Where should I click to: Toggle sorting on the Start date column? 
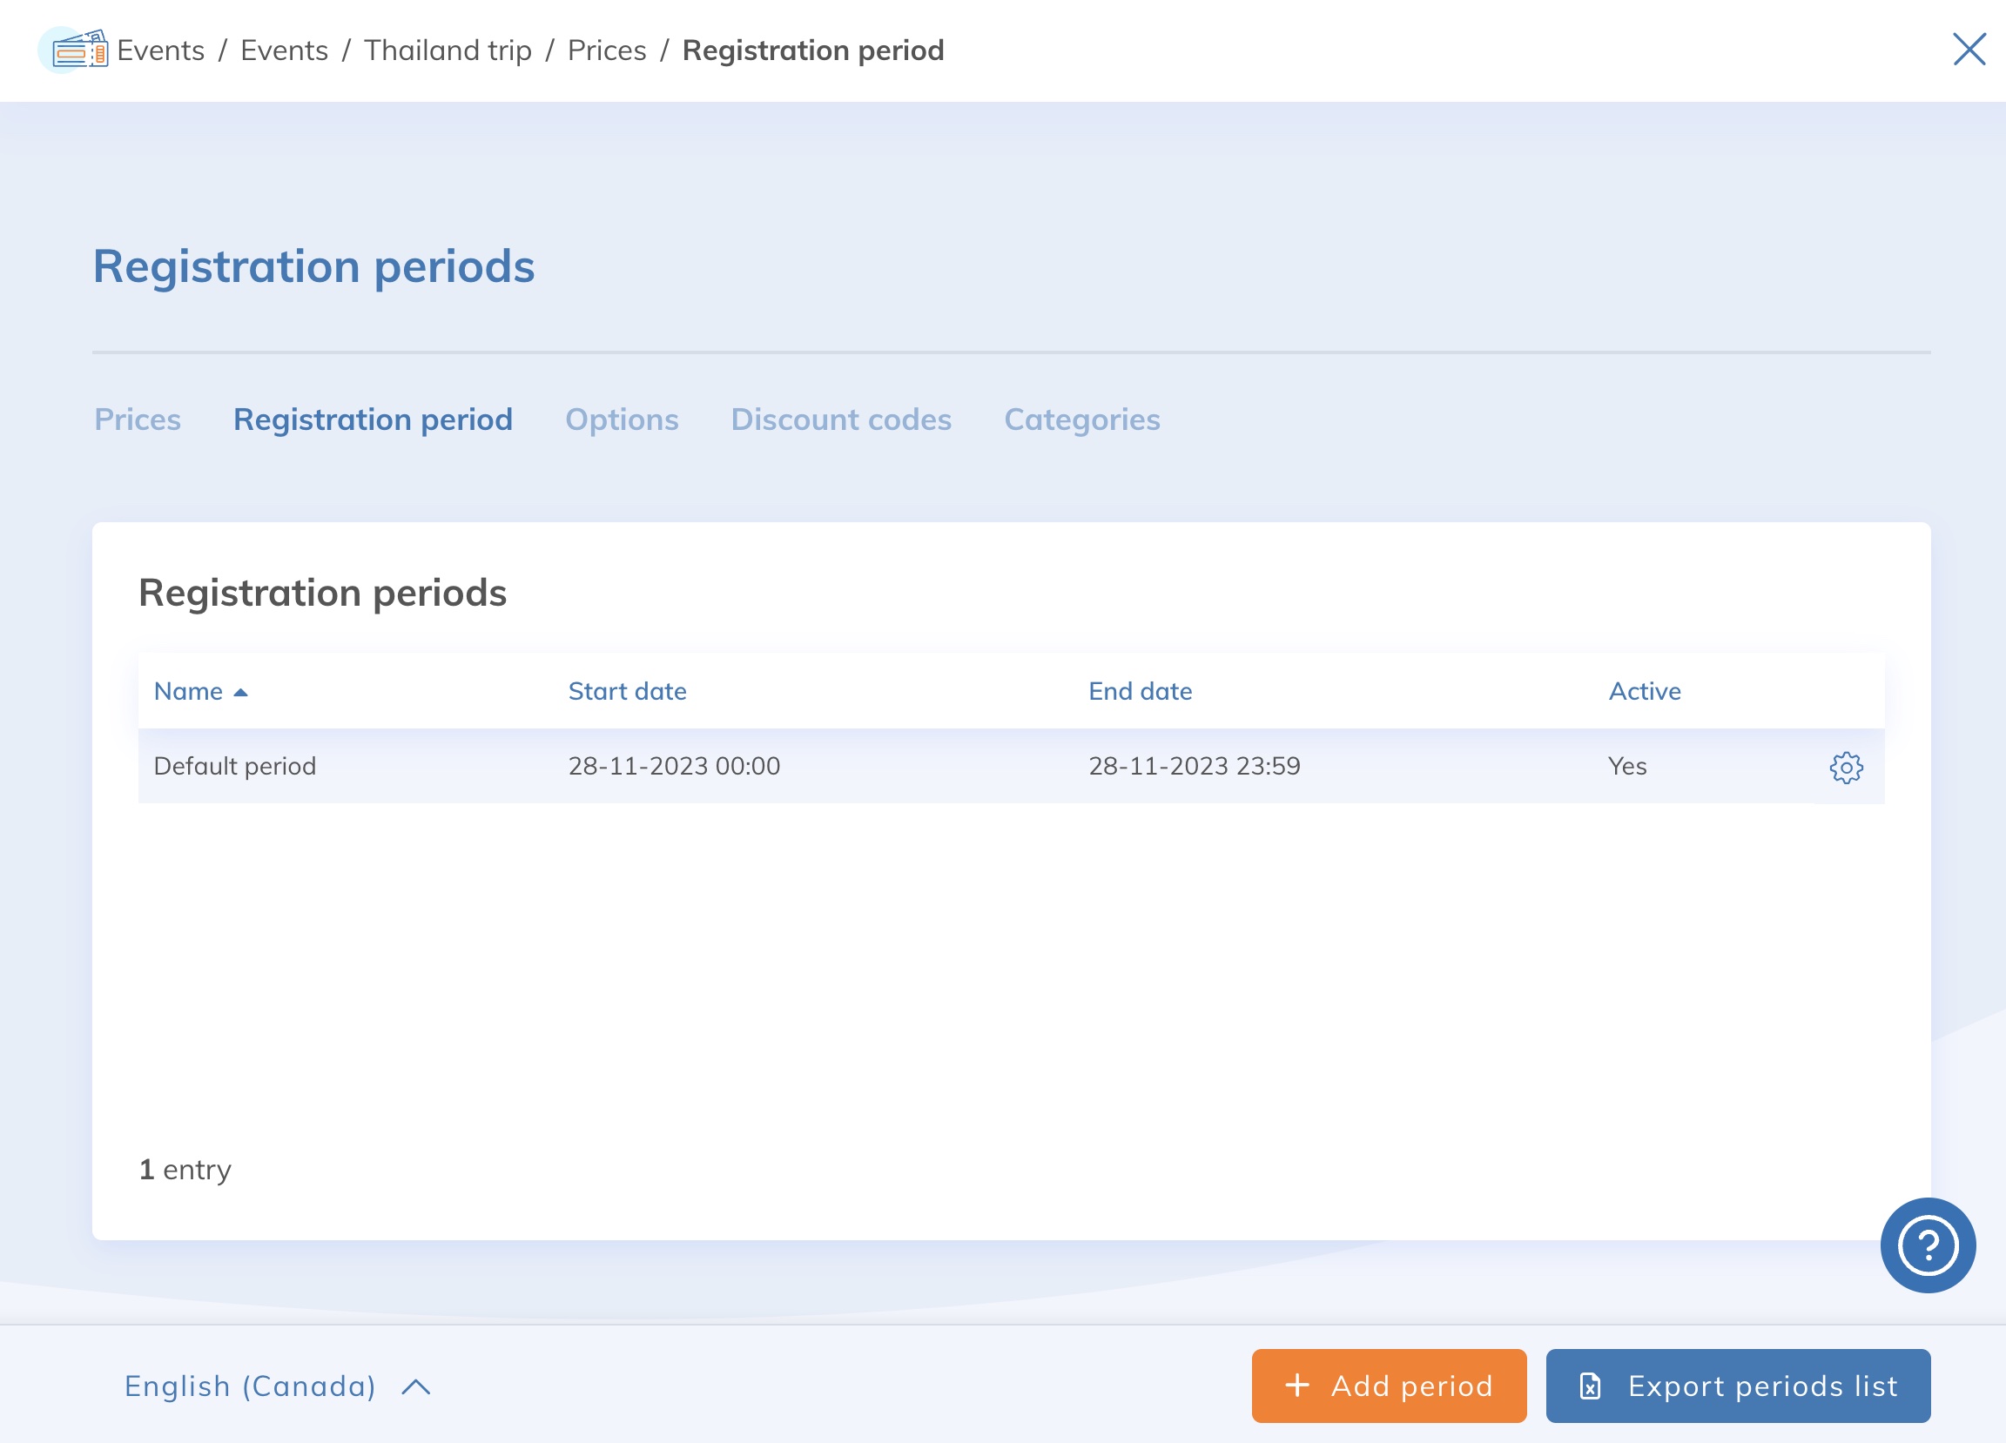point(628,690)
